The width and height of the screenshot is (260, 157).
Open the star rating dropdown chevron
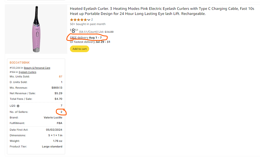pos(89,20)
